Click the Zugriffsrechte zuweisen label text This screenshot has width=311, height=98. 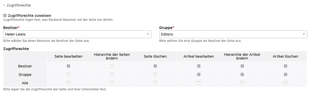[30, 16]
